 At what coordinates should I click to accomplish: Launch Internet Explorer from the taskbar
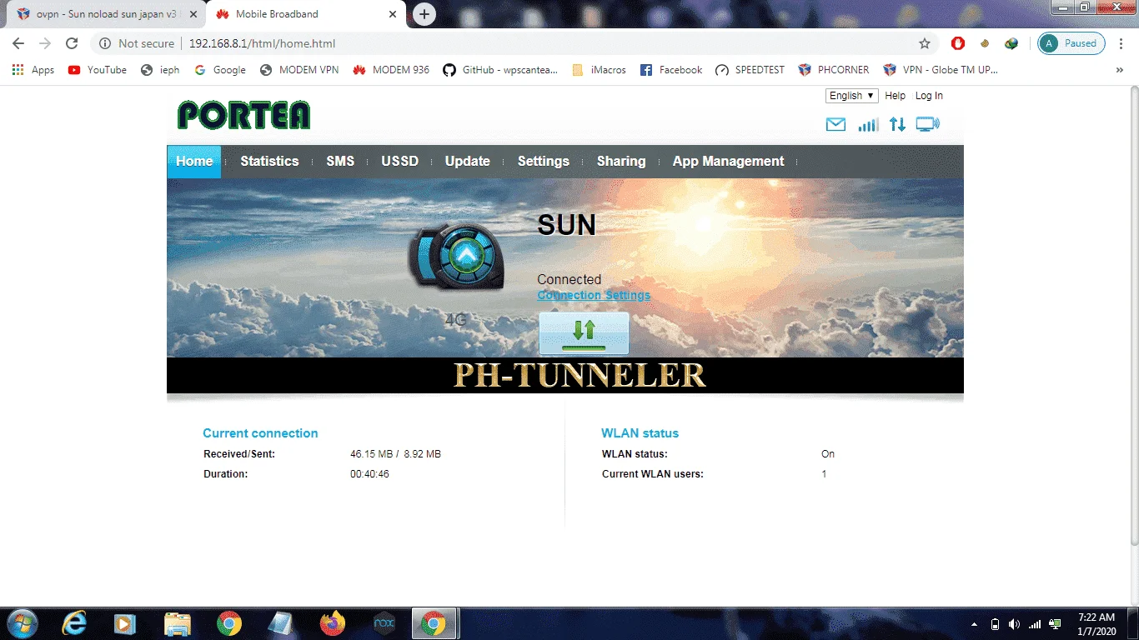[74, 623]
